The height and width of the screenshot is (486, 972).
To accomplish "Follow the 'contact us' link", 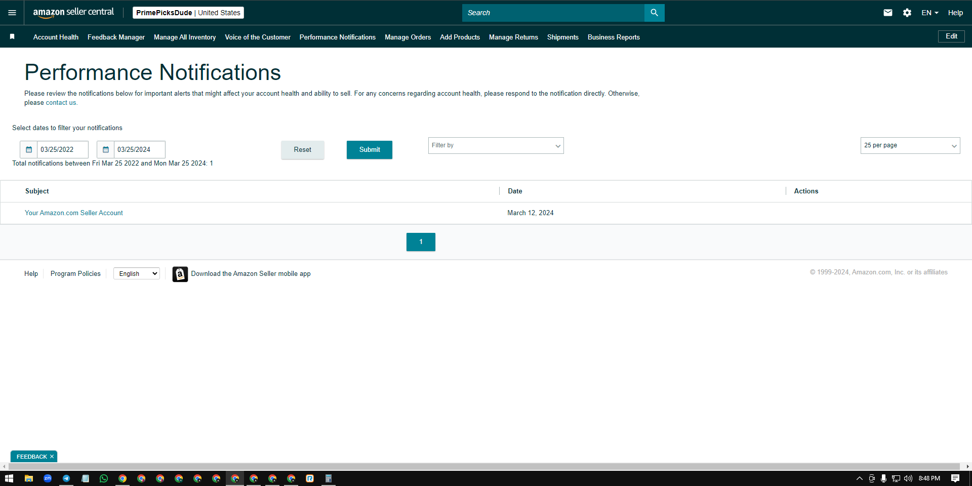I will point(61,103).
